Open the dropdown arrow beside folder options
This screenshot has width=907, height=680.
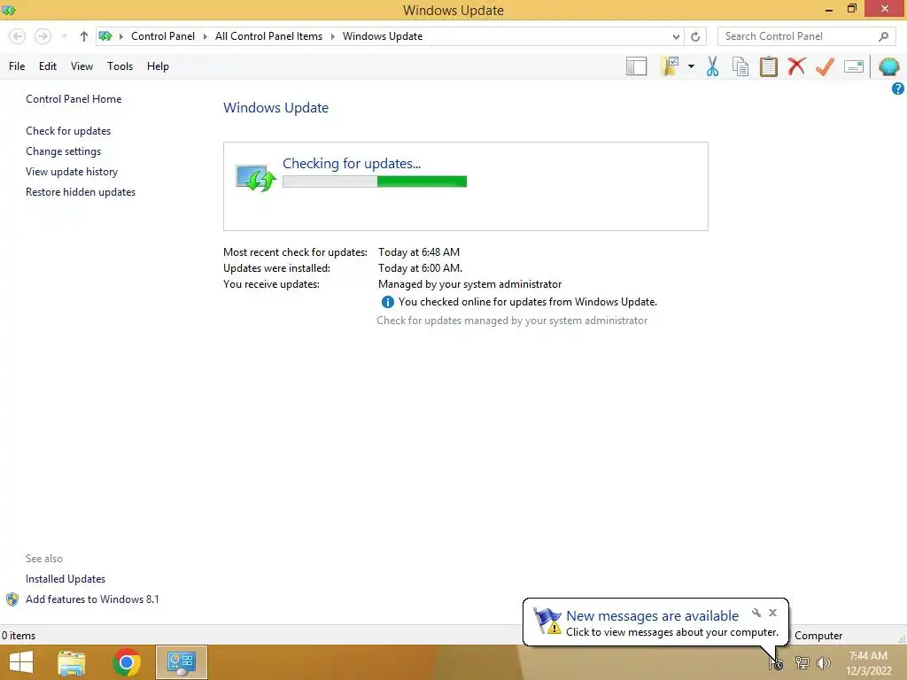691,66
